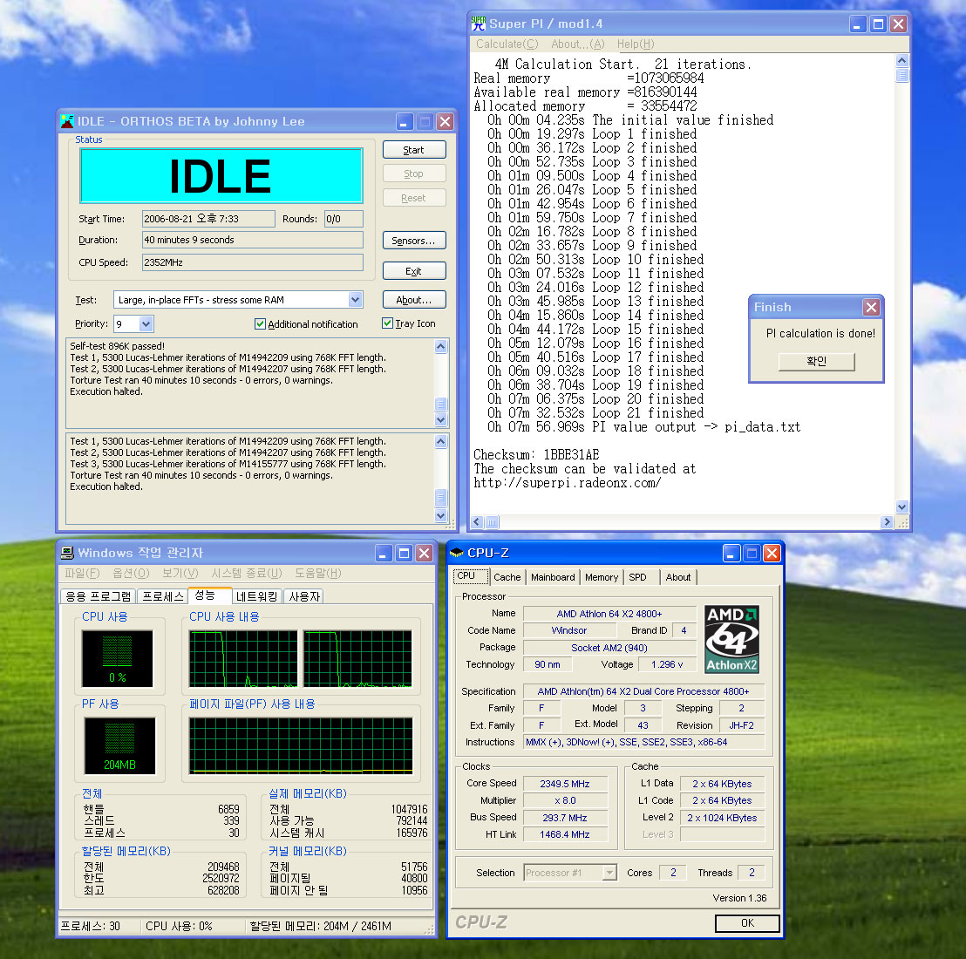Click the IDLE status display
The height and width of the screenshot is (959, 966).
coord(221,176)
